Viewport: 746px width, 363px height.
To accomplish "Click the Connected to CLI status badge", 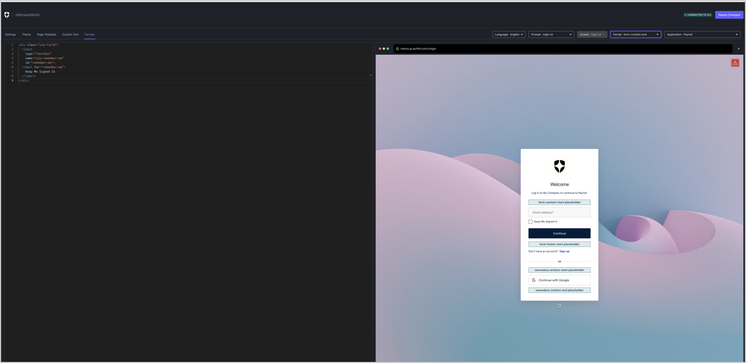I will (698, 15).
